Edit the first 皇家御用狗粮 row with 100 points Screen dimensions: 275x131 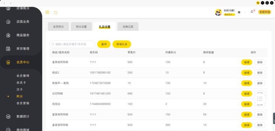(247, 62)
